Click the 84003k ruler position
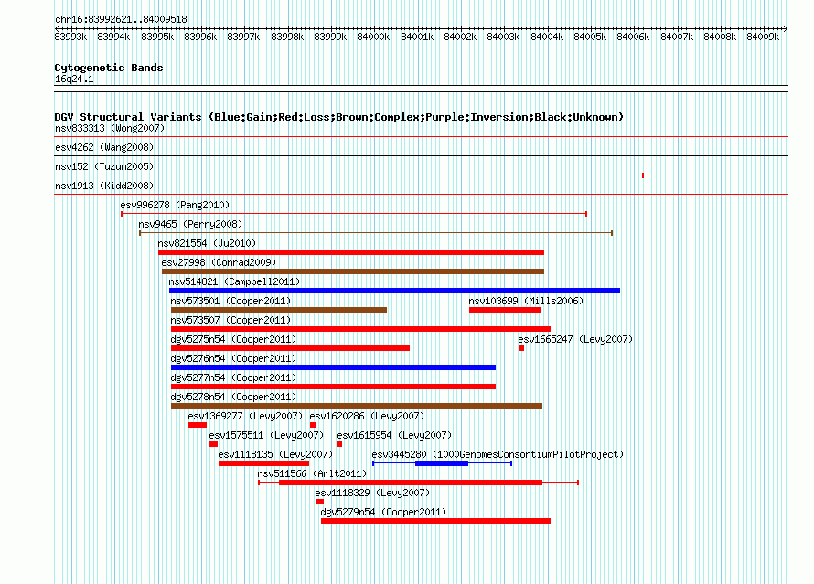The height and width of the screenshot is (584, 814). [503, 37]
